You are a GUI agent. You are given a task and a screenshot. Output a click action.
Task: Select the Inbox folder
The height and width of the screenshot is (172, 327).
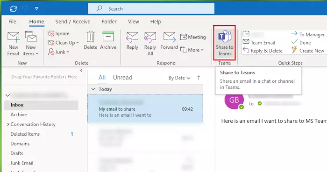41,105
